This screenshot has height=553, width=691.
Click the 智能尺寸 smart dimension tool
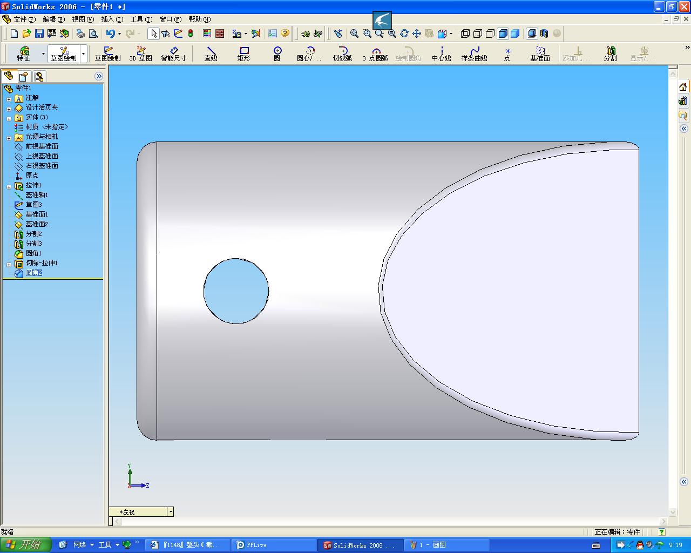point(173,53)
